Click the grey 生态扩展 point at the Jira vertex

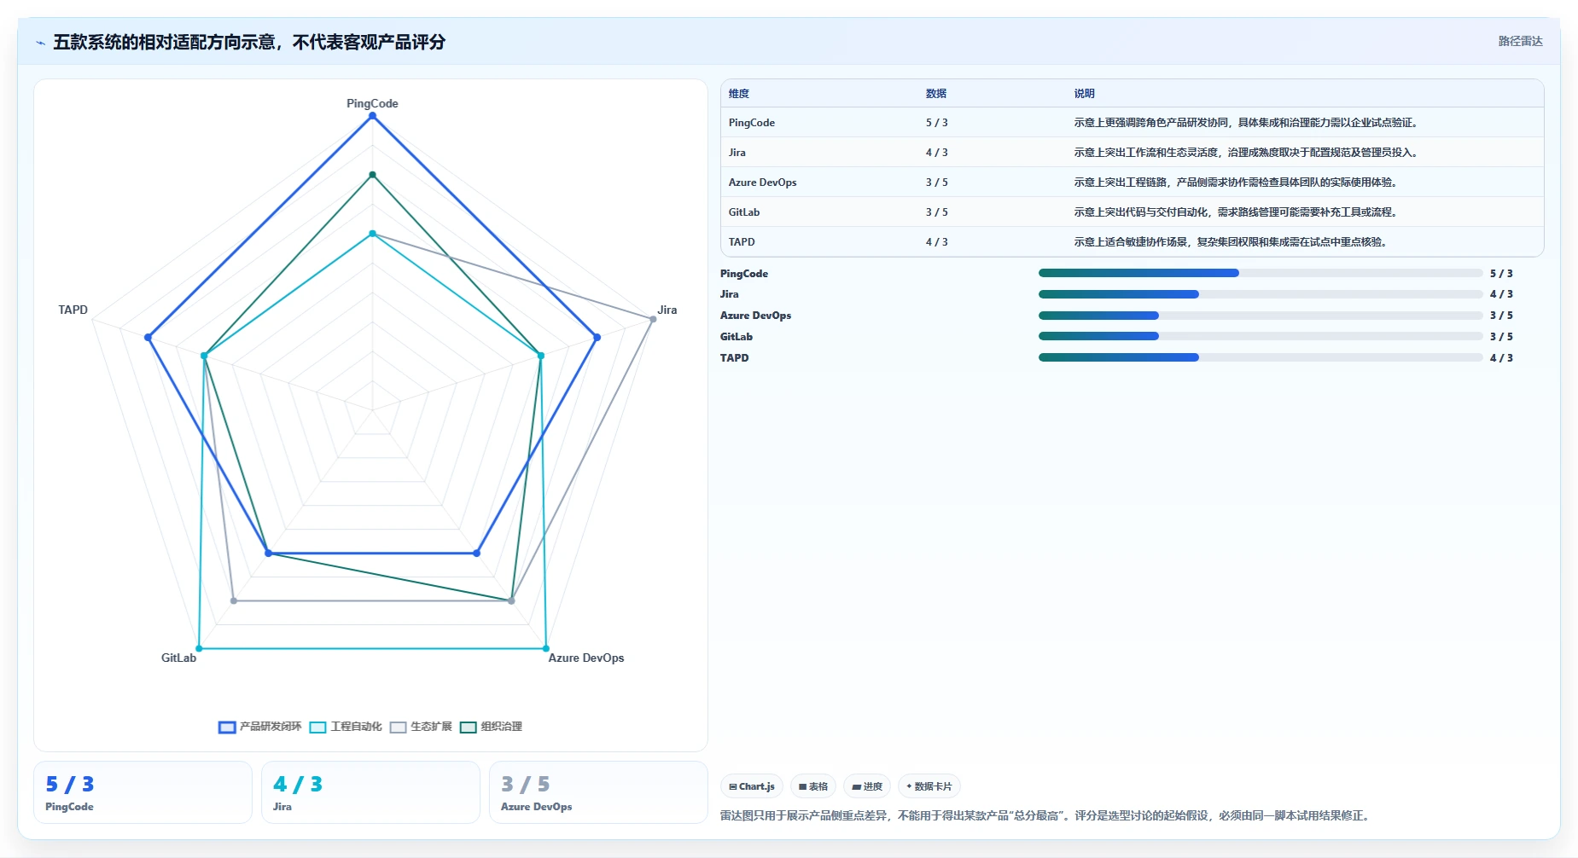[x=653, y=319]
